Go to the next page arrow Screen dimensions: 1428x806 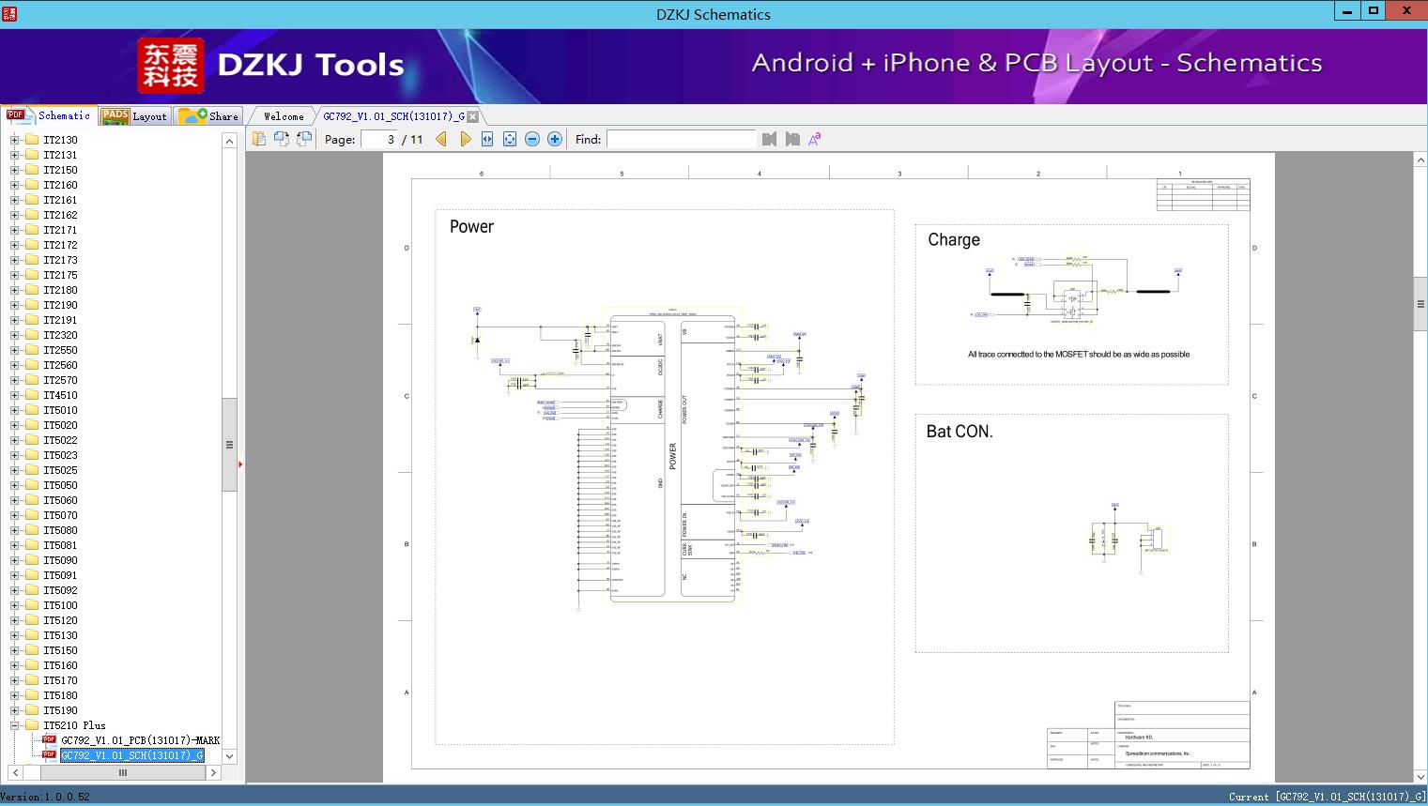[465, 139]
